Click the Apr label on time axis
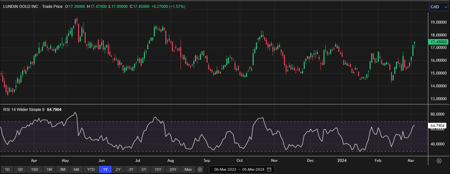The image size is (450, 174). click(x=34, y=160)
